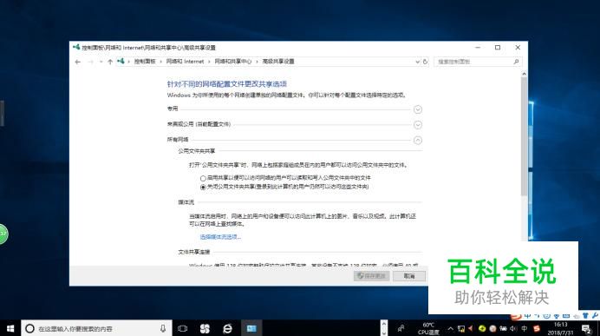600x336 pixels.
Task: Click the taskbar toolbar scroll down arrow
Action: [x=384, y=333]
